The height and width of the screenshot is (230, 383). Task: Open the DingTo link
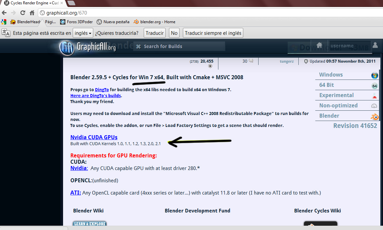(102, 89)
